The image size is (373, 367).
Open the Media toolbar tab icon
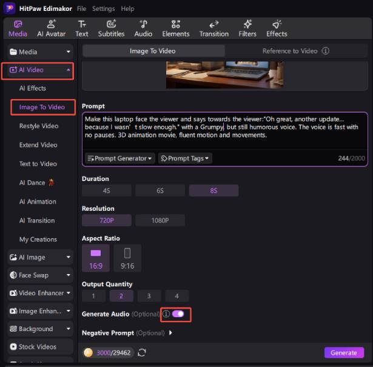point(18,24)
